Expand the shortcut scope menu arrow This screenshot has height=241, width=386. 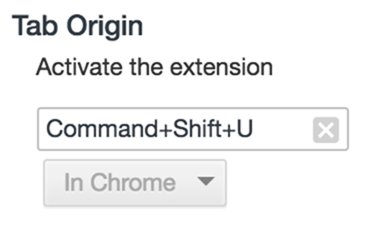(206, 181)
